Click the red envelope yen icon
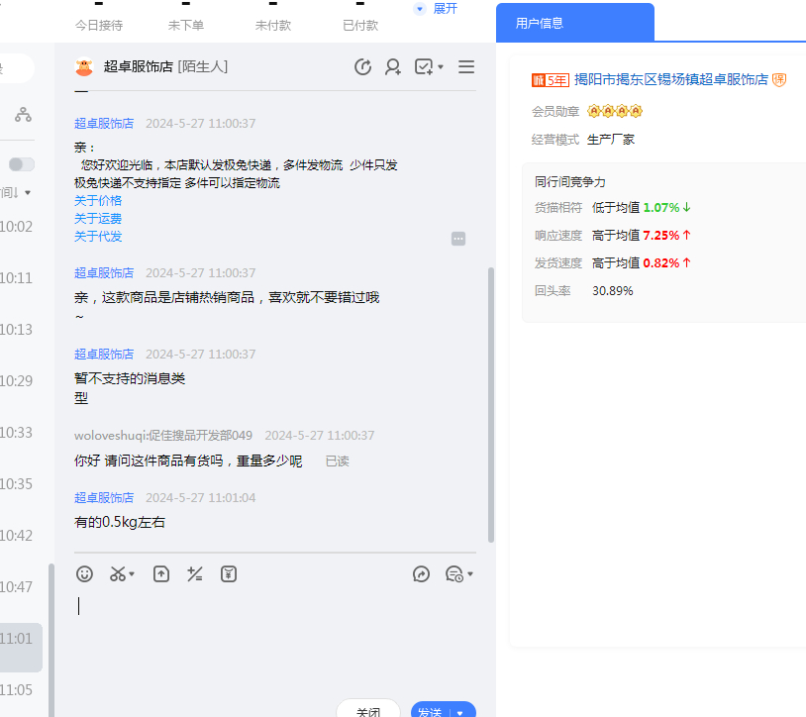Image resolution: width=806 pixels, height=717 pixels. pyautogui.click(x=229, y=573)
